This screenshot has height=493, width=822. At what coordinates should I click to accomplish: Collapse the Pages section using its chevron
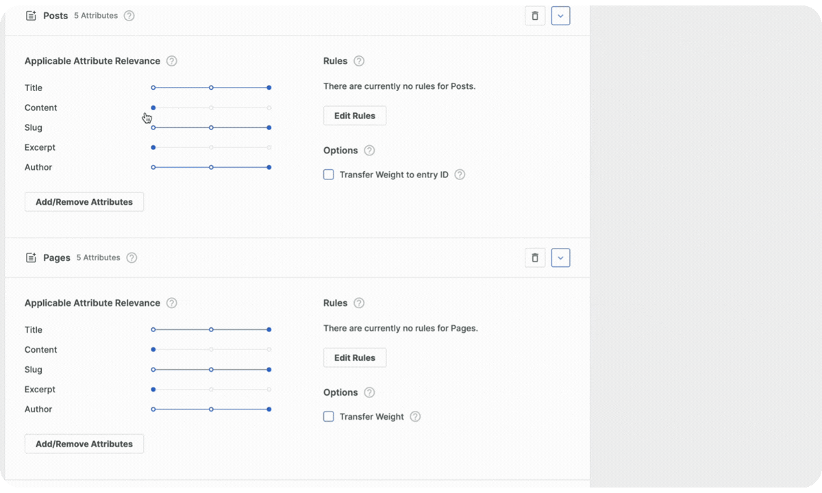pos(560,257)
